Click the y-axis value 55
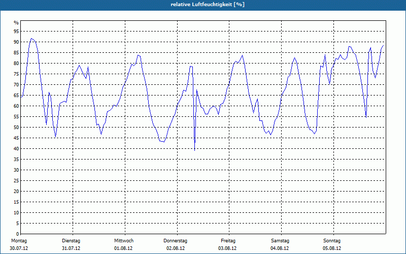 tap(16, 117)
